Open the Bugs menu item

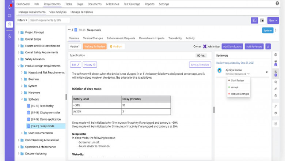click(80, 4)
